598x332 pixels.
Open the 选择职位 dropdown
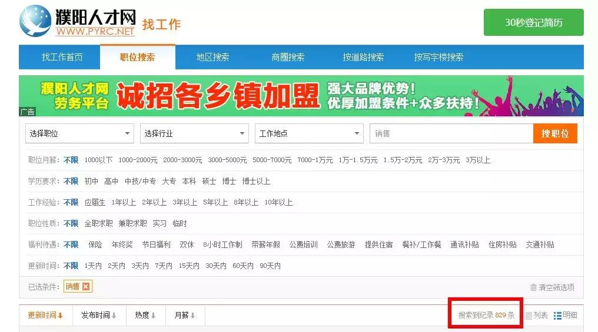[79, 133]
